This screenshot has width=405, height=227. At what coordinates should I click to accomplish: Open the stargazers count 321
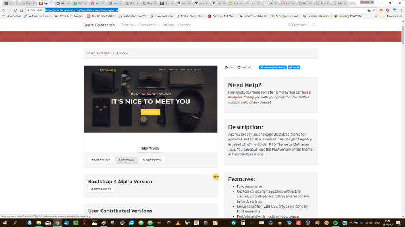251,67
